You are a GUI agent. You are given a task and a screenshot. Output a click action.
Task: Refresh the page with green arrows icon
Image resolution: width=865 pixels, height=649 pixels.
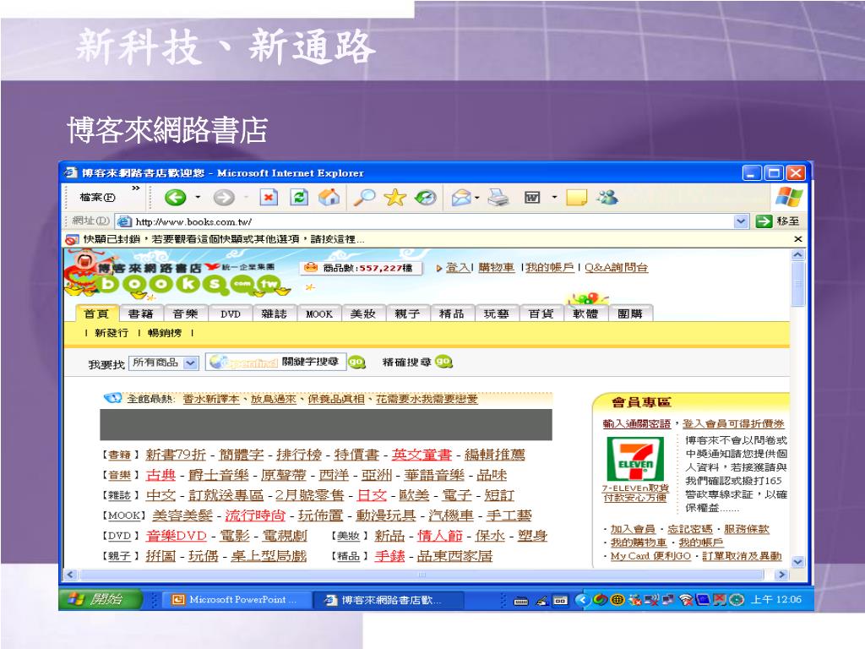[x=298, y=197]
